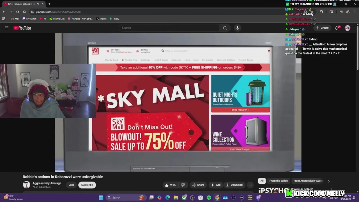Open the Windows Start menu

[101, 198]
